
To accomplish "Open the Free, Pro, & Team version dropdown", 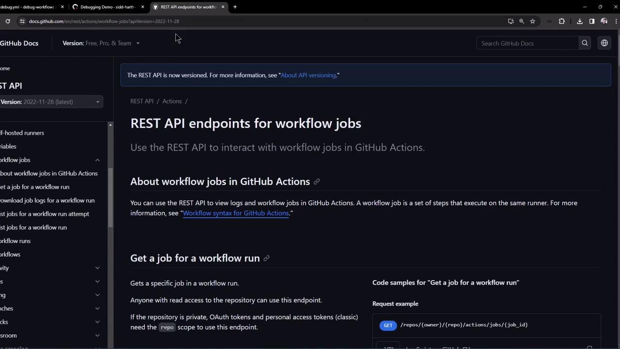I will click(101, 43).
